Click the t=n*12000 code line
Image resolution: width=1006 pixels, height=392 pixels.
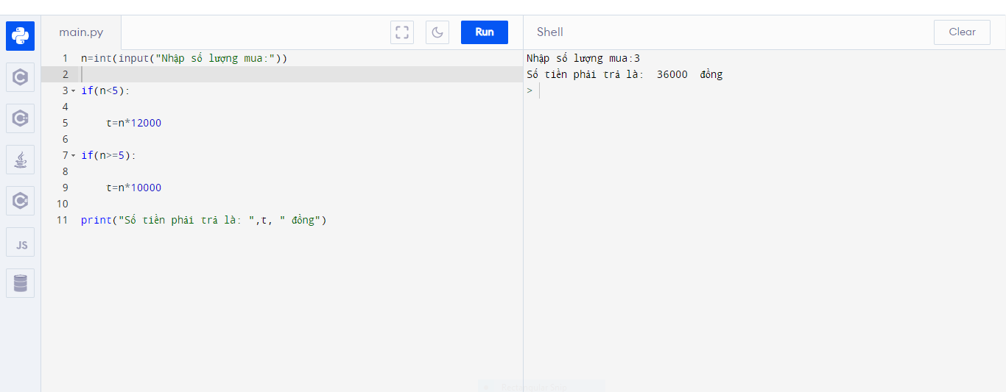coord(133,123)
